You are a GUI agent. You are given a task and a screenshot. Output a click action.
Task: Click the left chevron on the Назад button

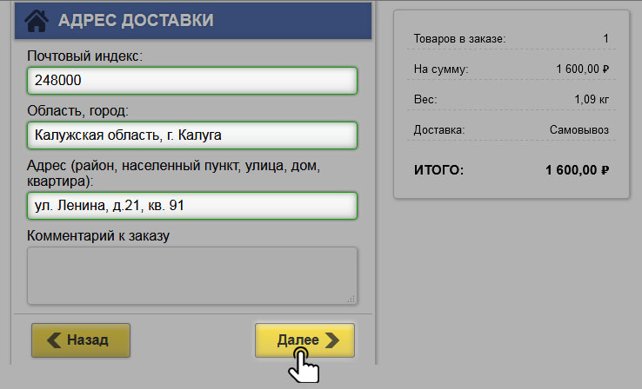click(x=54, y=340)
